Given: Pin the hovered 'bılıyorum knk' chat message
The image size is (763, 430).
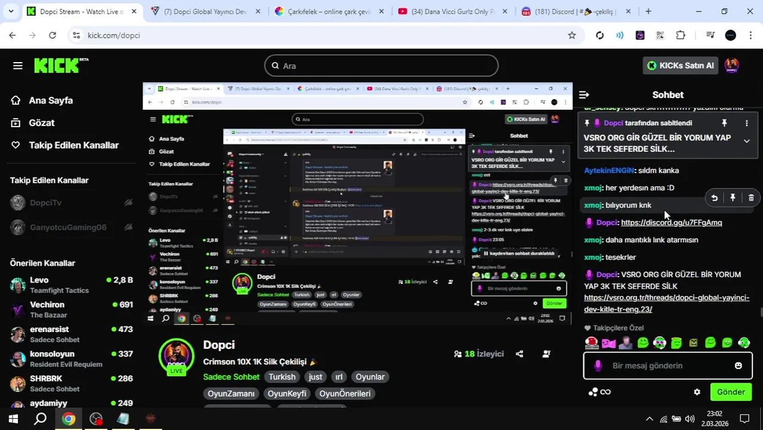Looking at the screenshot, I should pyautogui.click(x=733, y=198).
